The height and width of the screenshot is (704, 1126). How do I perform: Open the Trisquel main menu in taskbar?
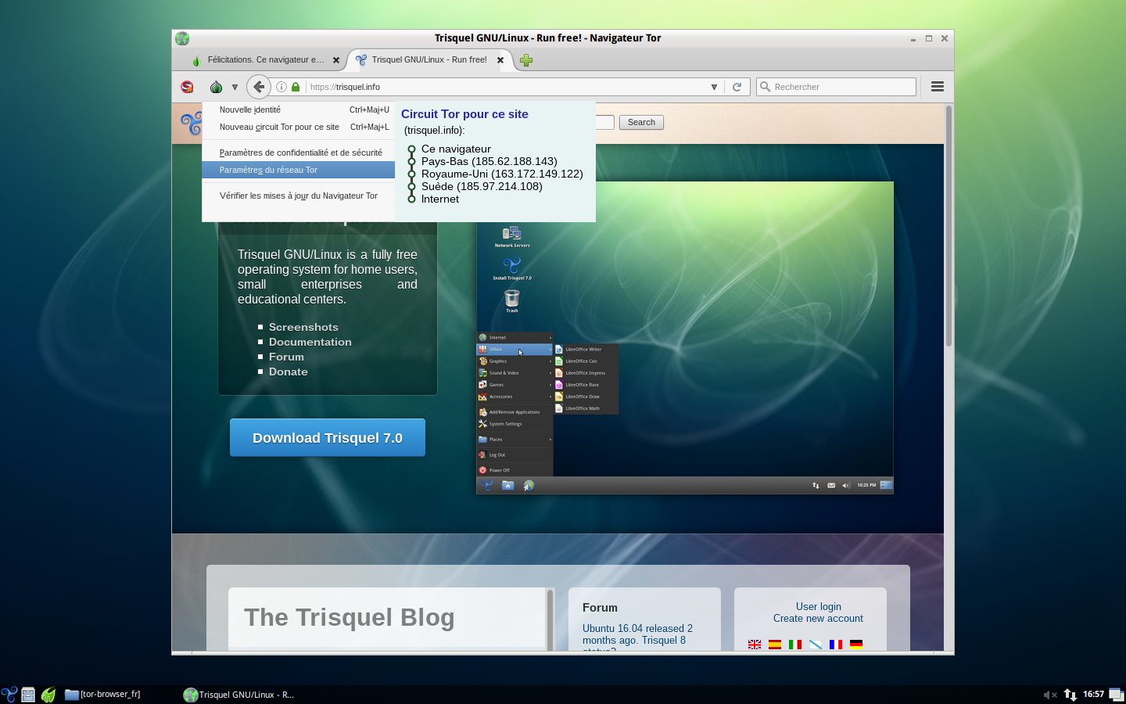(x=9, y=694)
